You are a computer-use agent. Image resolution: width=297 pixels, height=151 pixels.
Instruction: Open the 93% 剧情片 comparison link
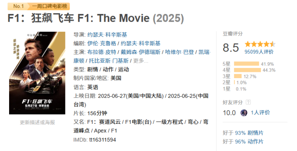[249, 133]
